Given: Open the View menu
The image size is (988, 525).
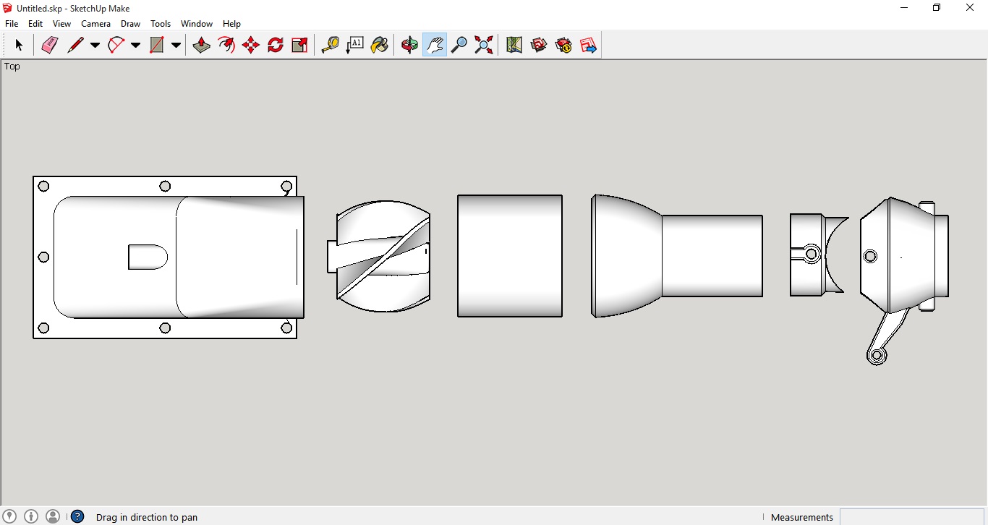Looking at the screenshot, I should 62,24.
